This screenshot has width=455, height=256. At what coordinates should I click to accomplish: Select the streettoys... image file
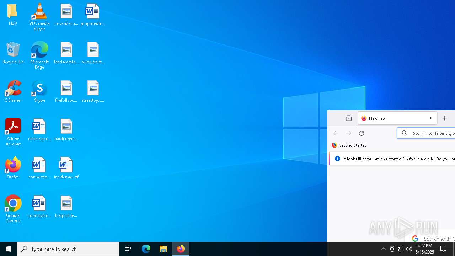click(93, 91)
